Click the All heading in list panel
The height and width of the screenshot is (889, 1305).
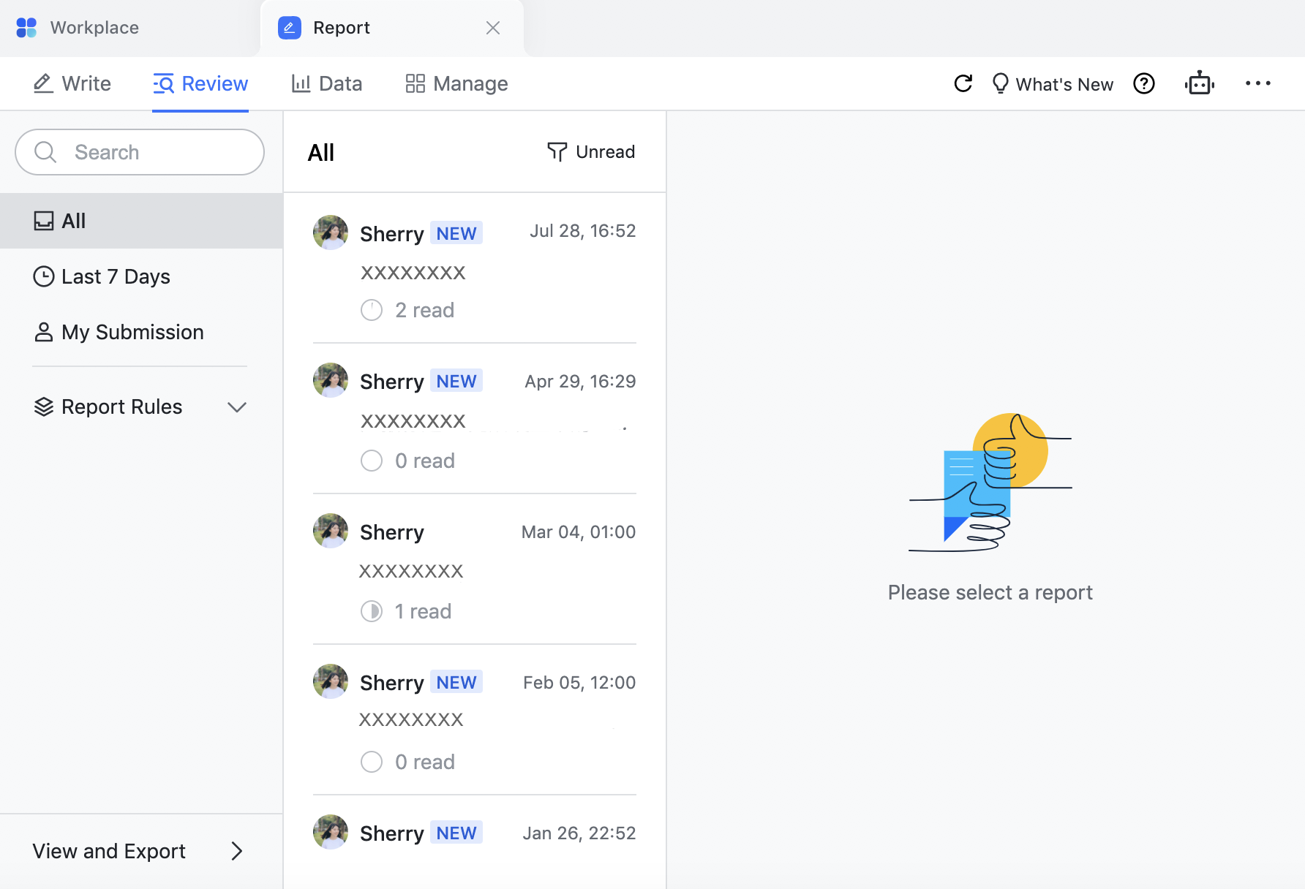tap(321, 153)
